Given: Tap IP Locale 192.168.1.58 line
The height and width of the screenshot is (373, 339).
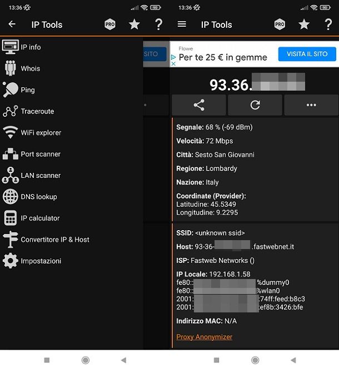Looking at the screenshot, I should (x=213, y=274).
